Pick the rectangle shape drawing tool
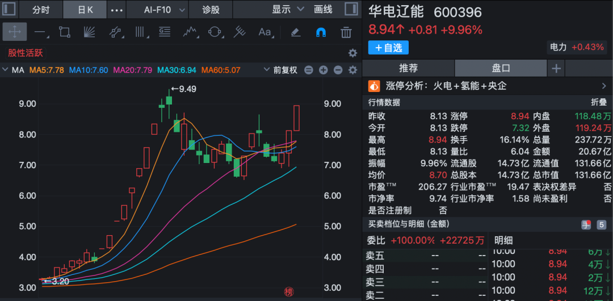This screenshot has width=613, height=301. 64,32
